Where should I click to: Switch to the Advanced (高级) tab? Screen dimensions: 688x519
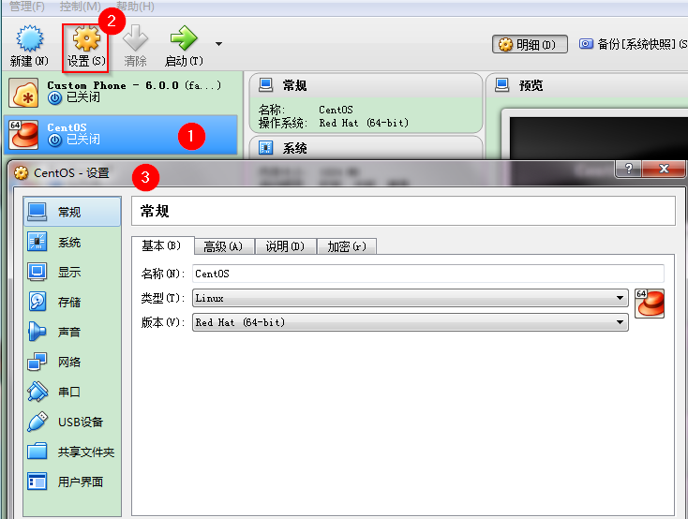pos(223,246)
